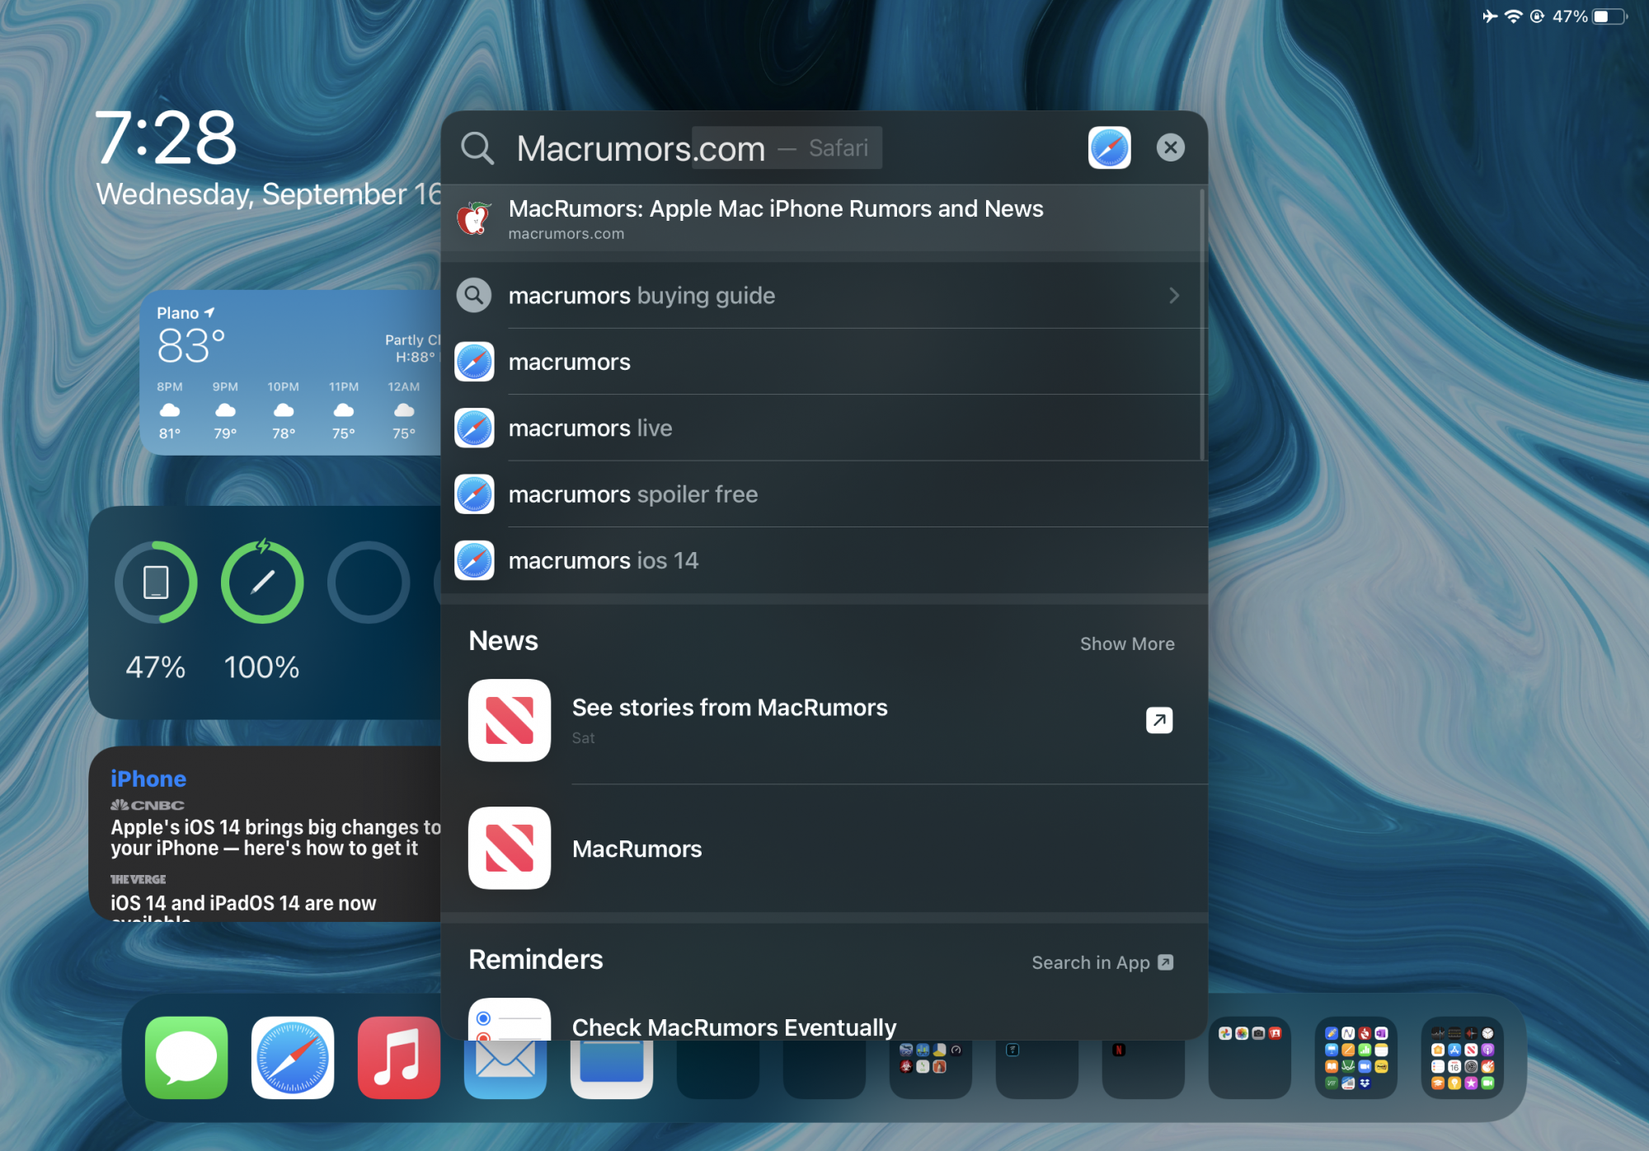Viewport: 1649px width, 1151px height.
Task: Expand the macrumors buying guide suggestion chevron
Action: (1174, 296)
